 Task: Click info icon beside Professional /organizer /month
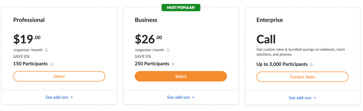(46, 50)
